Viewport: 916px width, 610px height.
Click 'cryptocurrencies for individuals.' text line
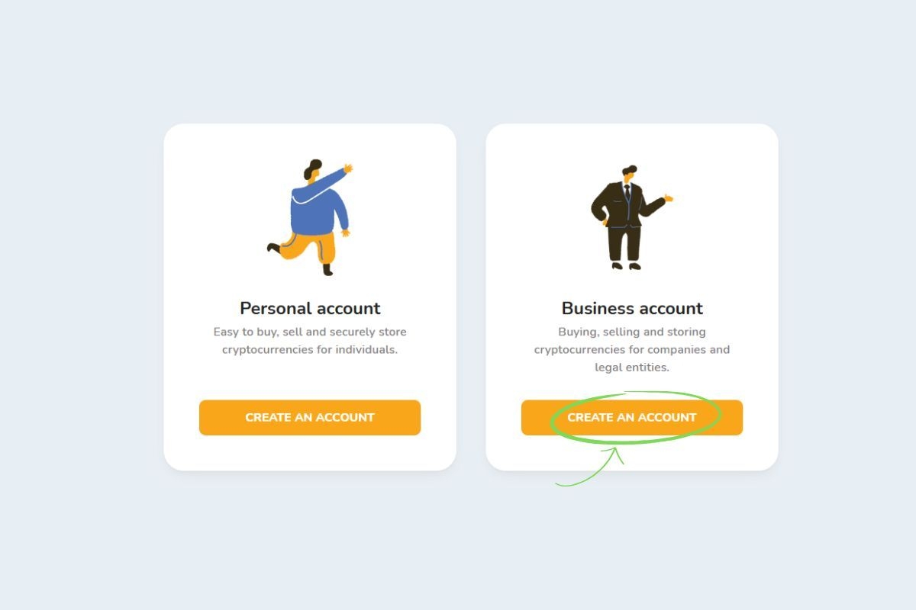pyautogui.click(x=310, y=349)
